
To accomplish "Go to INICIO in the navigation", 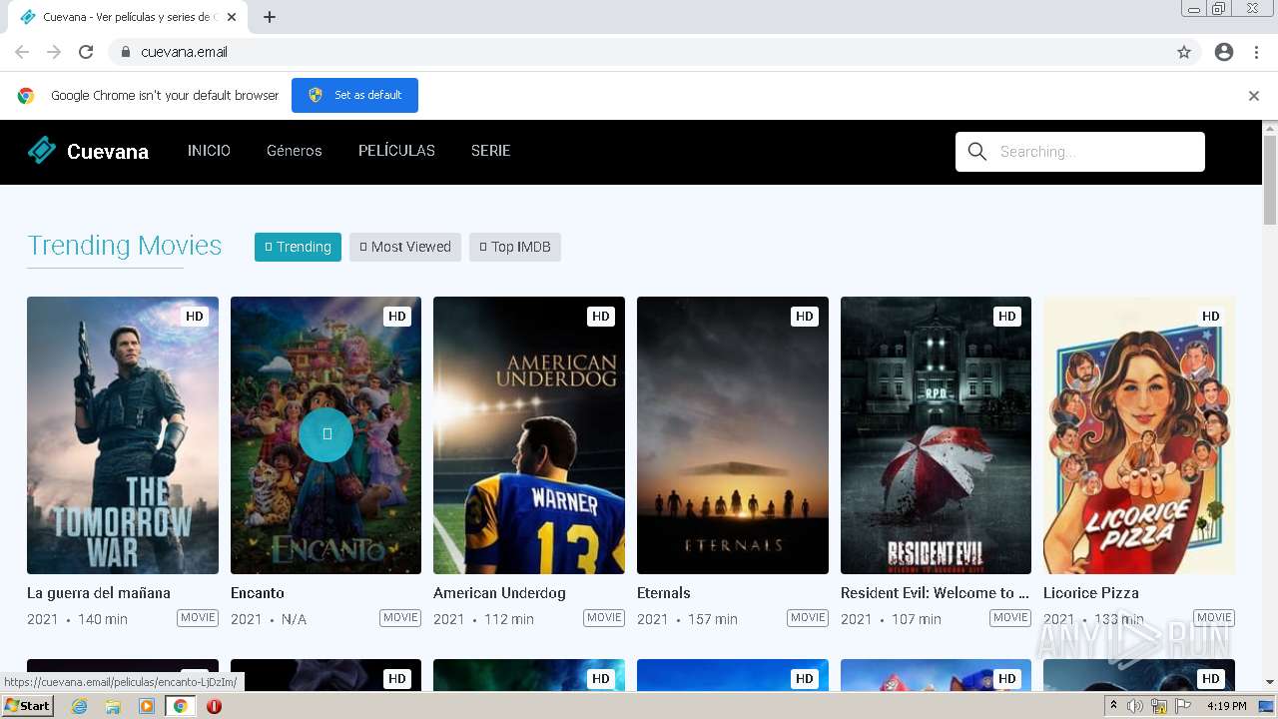I will pos(209,151).
